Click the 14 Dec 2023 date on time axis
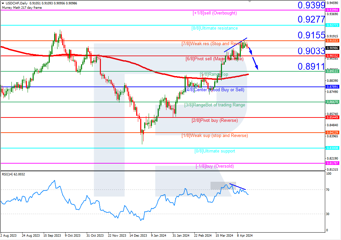Screen dimensions: 341x240 tap(139, 236)
